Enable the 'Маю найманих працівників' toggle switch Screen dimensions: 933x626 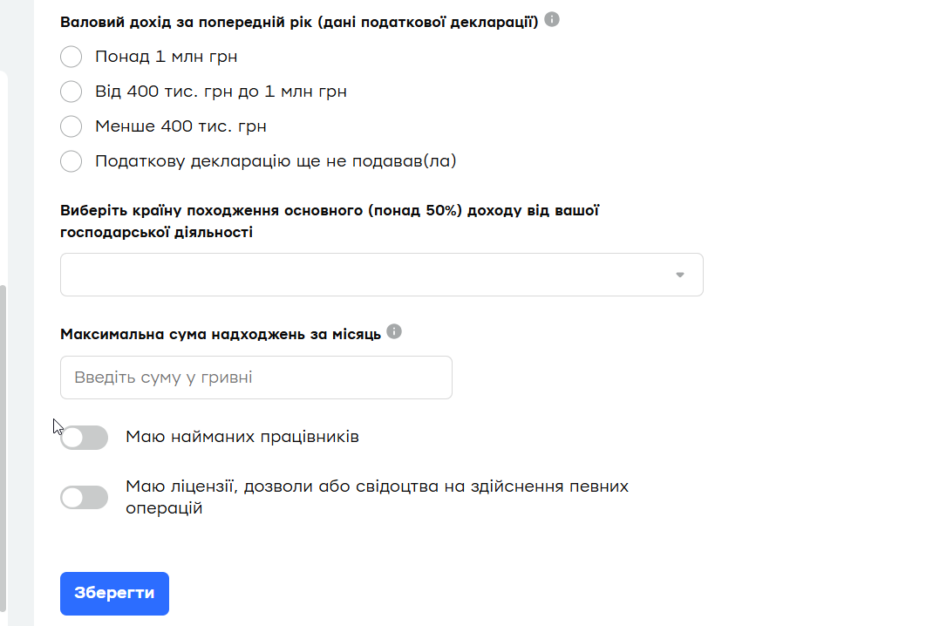(x=85, y=438)
